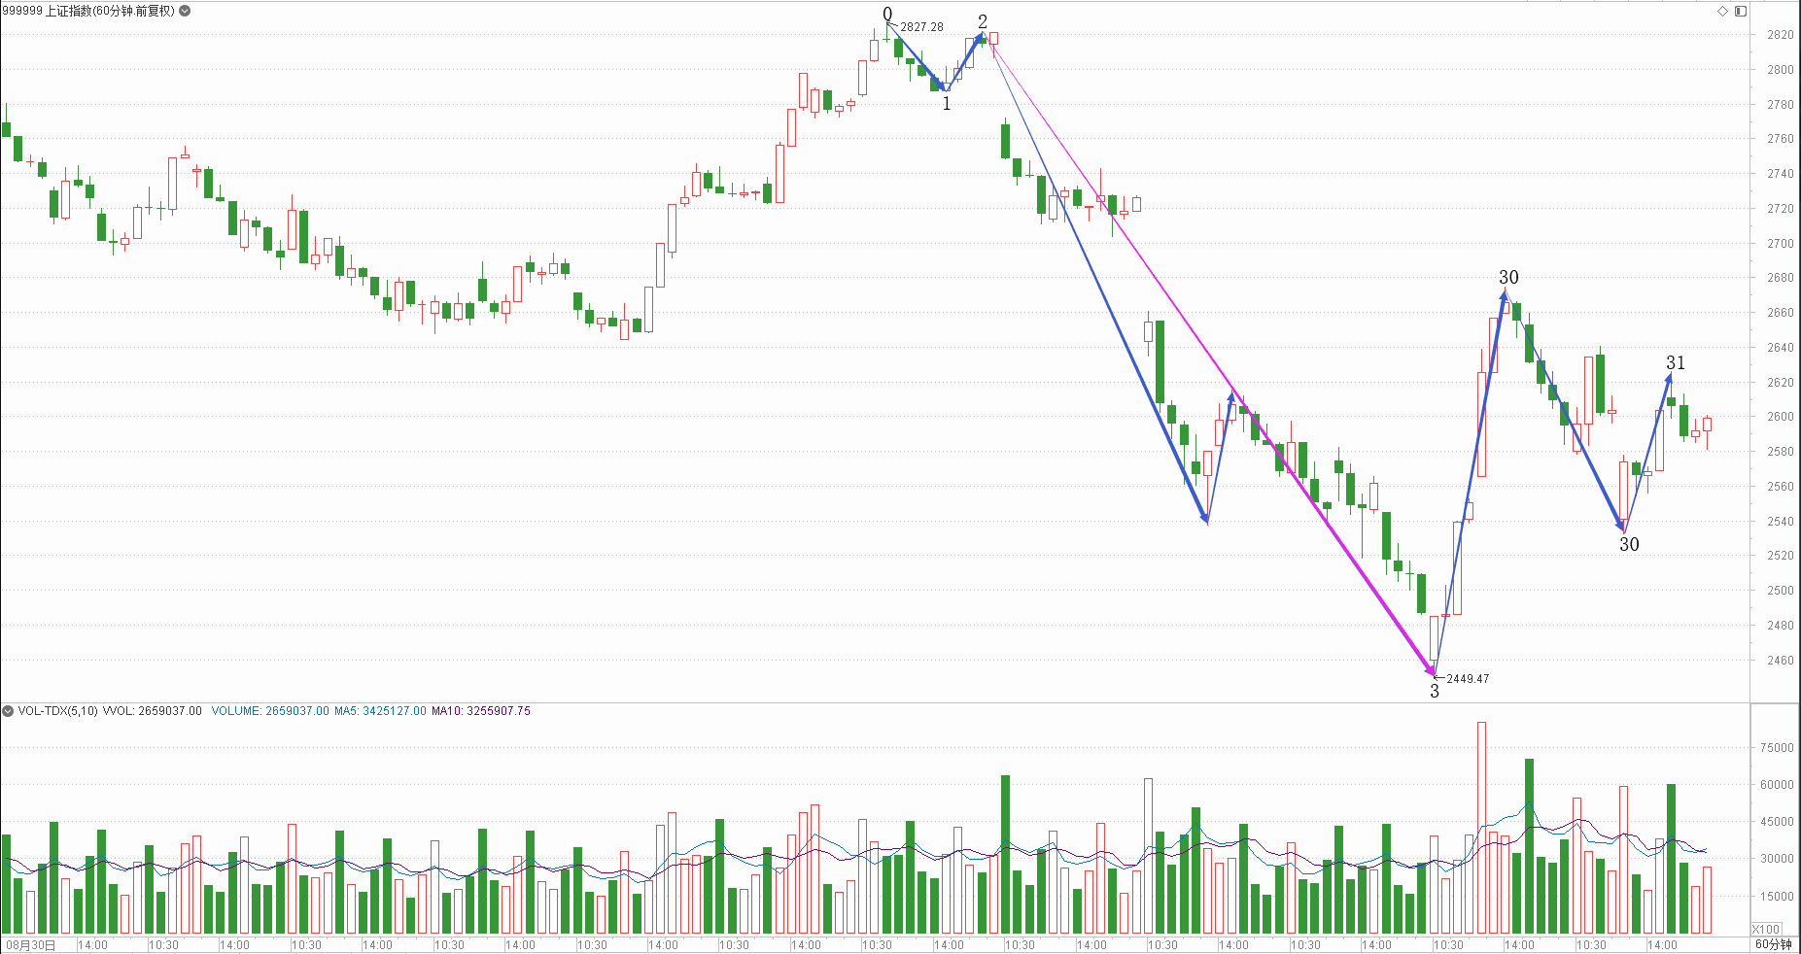Viewport: 1801px width, 954px height.
Task: Click wave label 0 at the top peak
Action: click(x=887, y=14)
